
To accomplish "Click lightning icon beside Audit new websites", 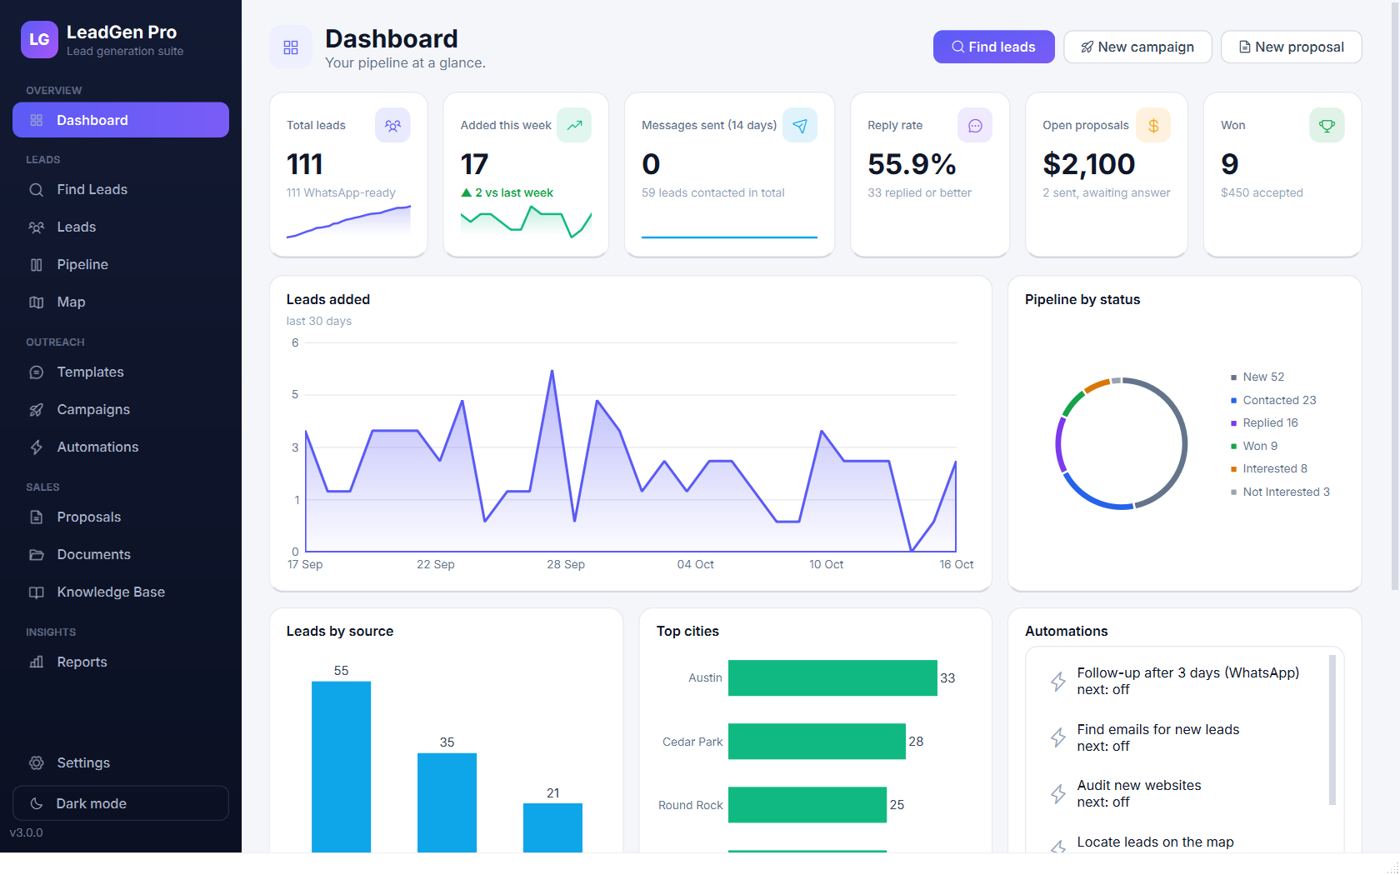I will click(x=1058, y=794).
